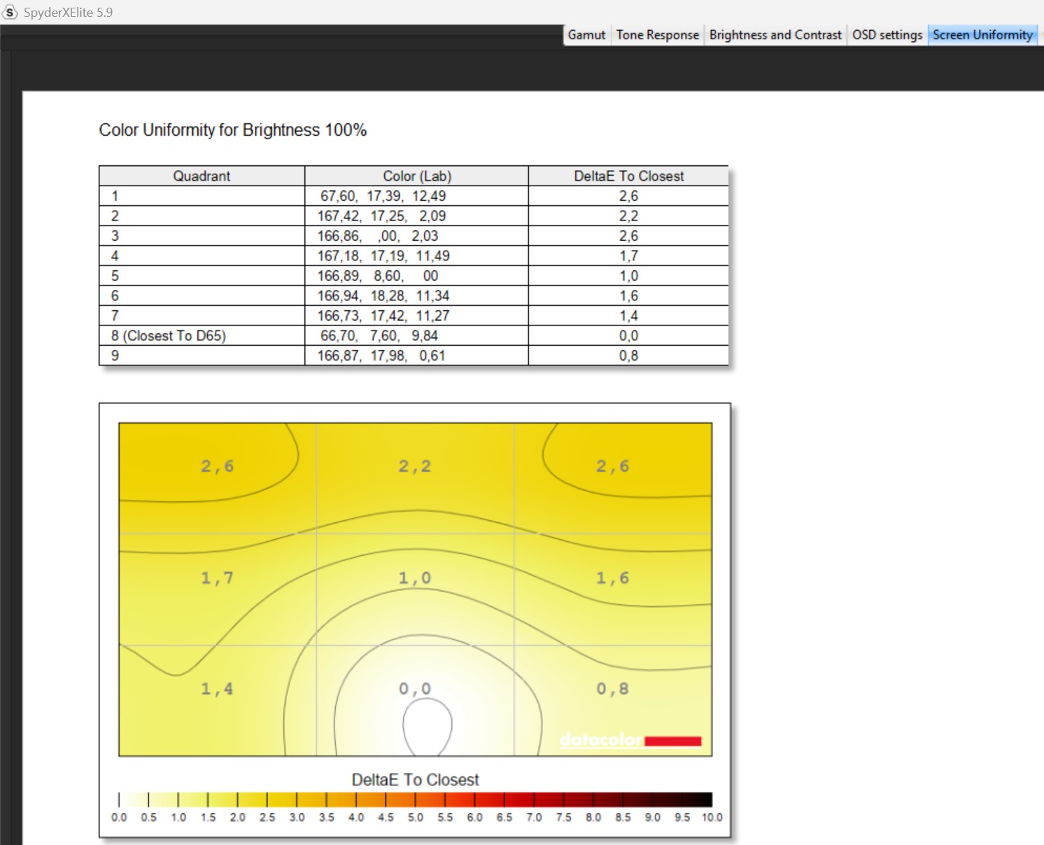Click the SpyderXElite app icon in title bar
Screen dimensions: 1044x845
pyautogui.click(x=10, y=12)
